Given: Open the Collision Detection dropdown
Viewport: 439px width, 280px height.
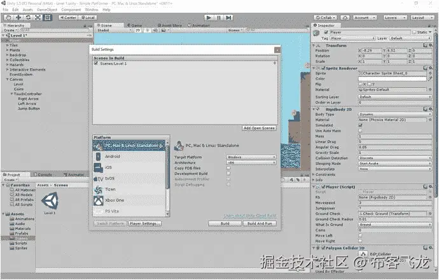Looking at the screenshot, I should pos(394,158).
